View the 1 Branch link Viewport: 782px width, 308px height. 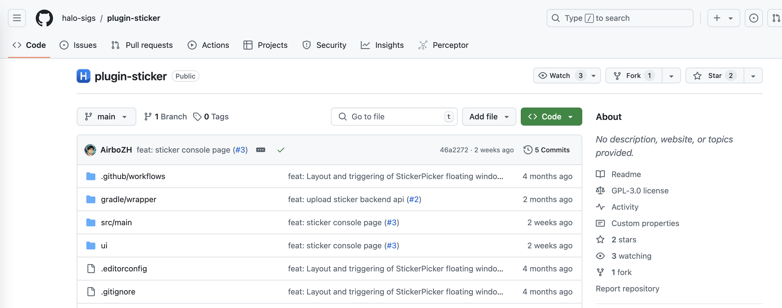[165, 117]
